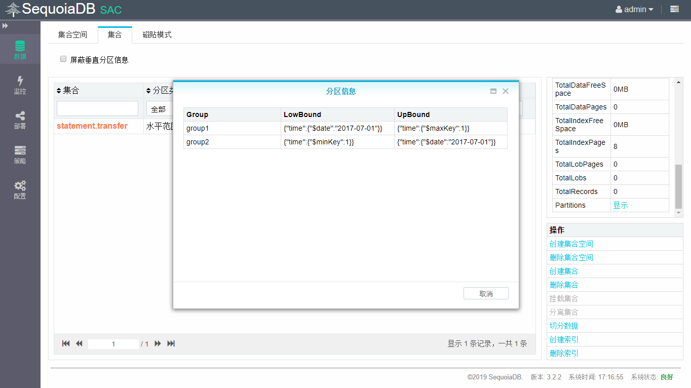Expand the left sidebar double-arrow
The image size is (691, 388).
(x=5, y=25)
